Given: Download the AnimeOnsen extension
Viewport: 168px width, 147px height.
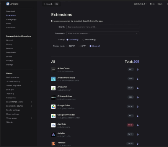Looking at the screenshot, I should tap(138, 70).
